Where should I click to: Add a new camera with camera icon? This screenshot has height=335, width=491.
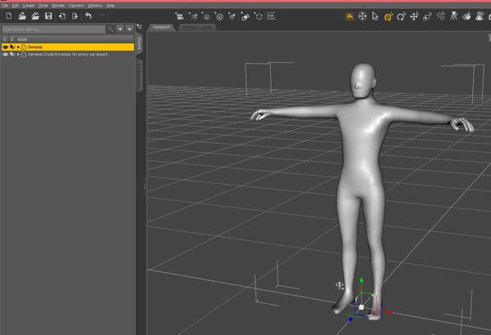[x=180, y=16]
